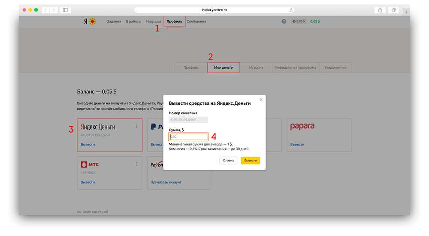Viewport: 429px width, 236px height.
Task: Open options menu on Яндекс Деньги card
Action: point(136,127)
